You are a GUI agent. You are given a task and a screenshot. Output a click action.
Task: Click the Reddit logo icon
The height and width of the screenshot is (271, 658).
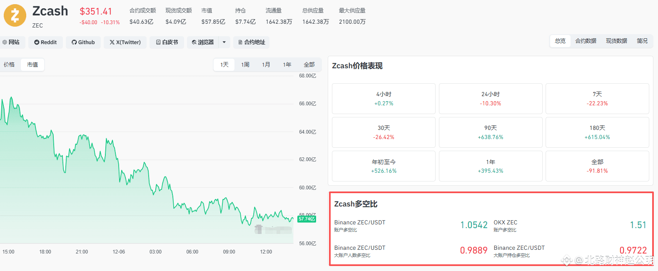tap(37, 42)
